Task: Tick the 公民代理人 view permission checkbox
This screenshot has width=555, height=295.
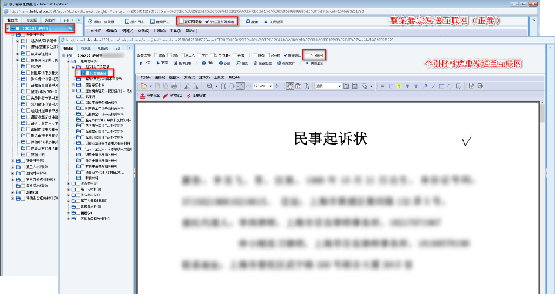Action: [213, 55]
